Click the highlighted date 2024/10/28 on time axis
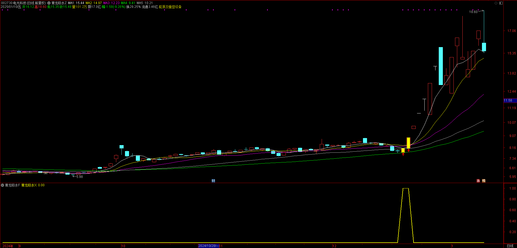 [209, 246]
